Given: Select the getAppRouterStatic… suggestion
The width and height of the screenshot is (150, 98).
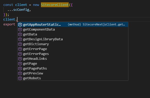Looking at the screenshot, I should 73,25.
